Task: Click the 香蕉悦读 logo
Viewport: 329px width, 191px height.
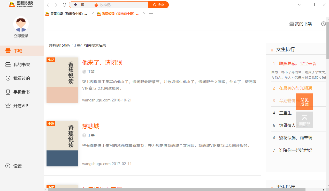Action: [21, 5]
